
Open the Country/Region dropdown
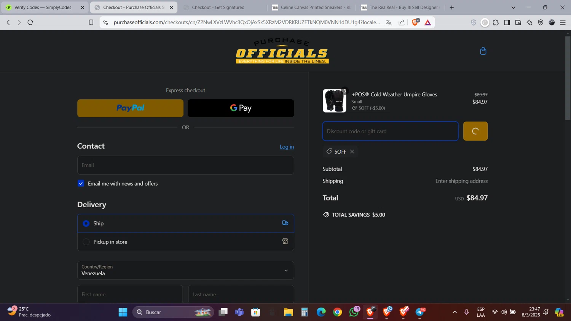pos(185,270)
